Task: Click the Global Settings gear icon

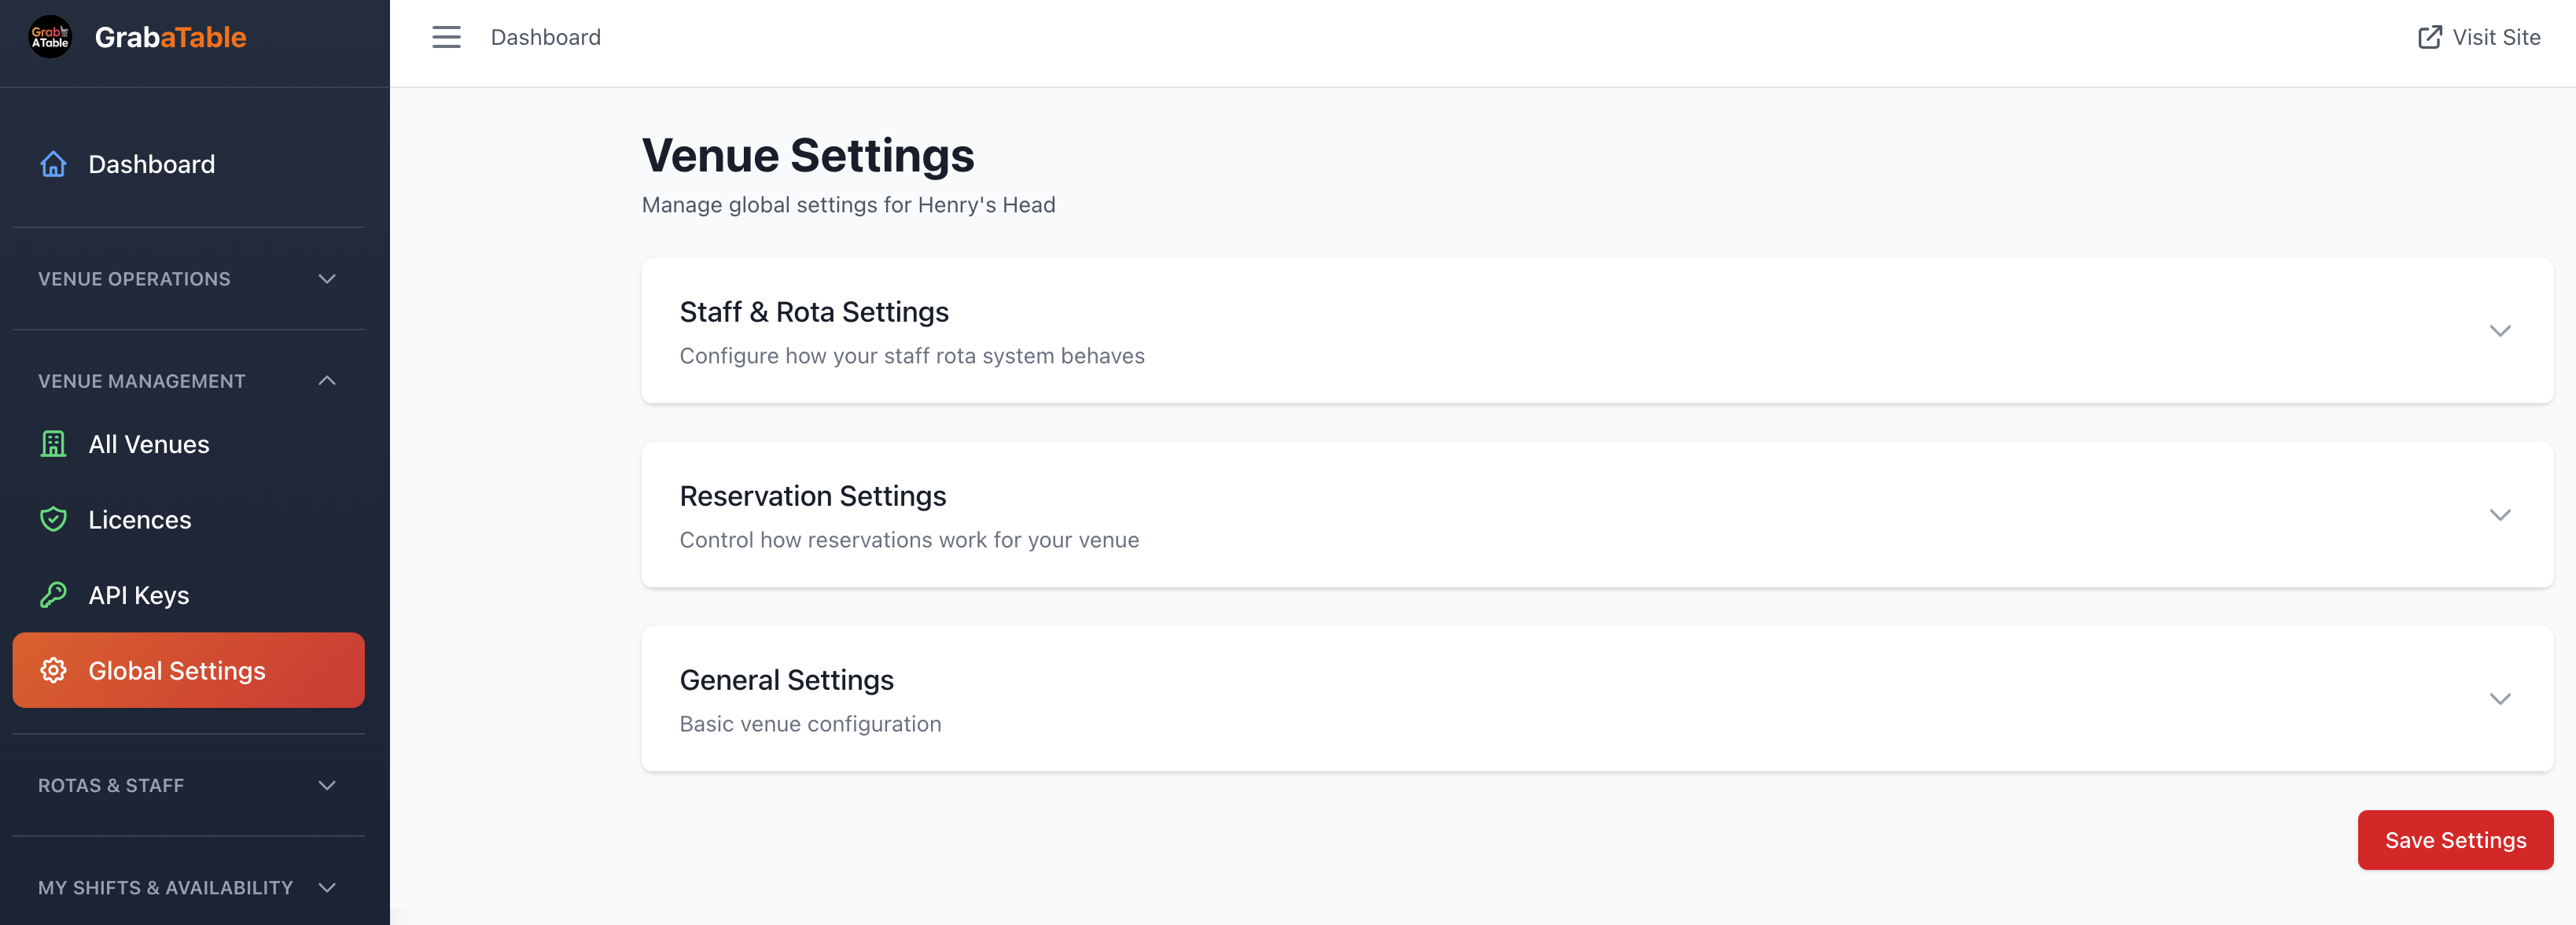Action: click(x=53, y=670)
